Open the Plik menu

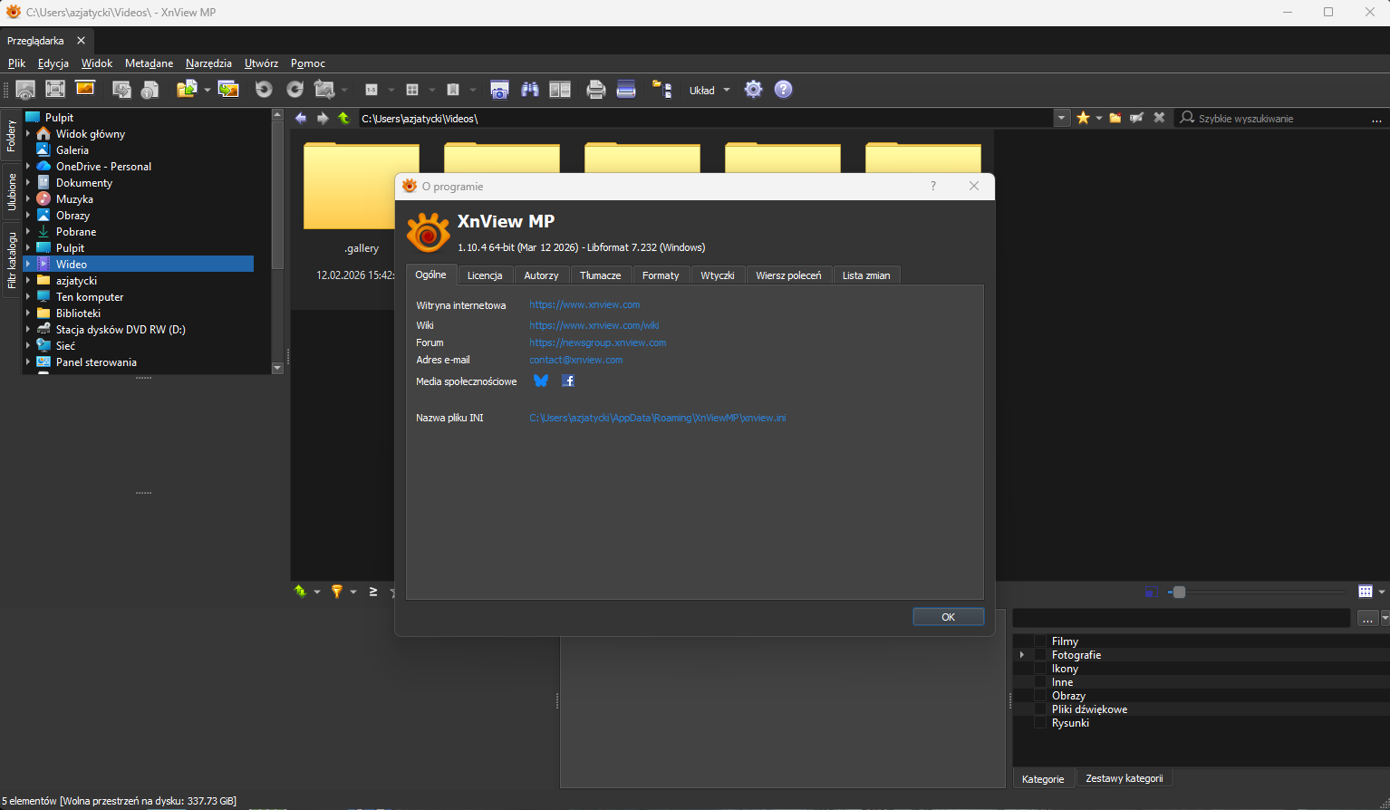pyautogui.click(x=16, y=63)
